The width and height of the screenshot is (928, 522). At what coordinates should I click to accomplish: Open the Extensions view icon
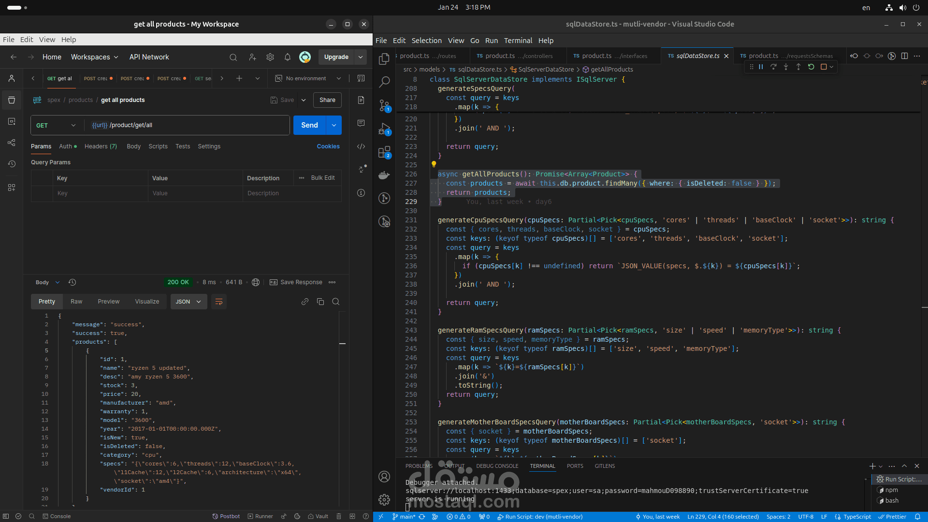(x=384, y=152)
